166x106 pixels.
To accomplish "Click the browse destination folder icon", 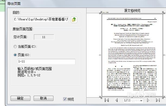I will [x=74, y=20].
